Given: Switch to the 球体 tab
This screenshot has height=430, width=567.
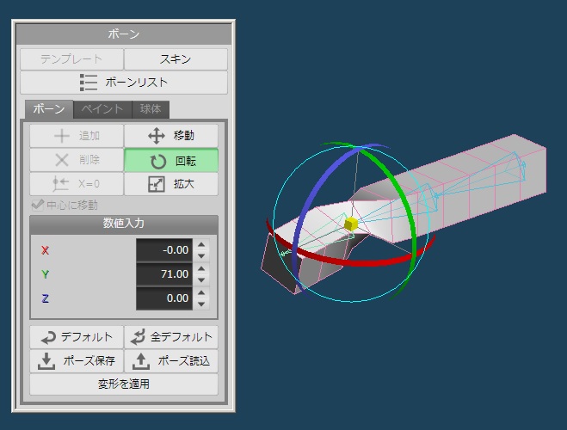Looking at the screenshot, I should coord(151,109).
